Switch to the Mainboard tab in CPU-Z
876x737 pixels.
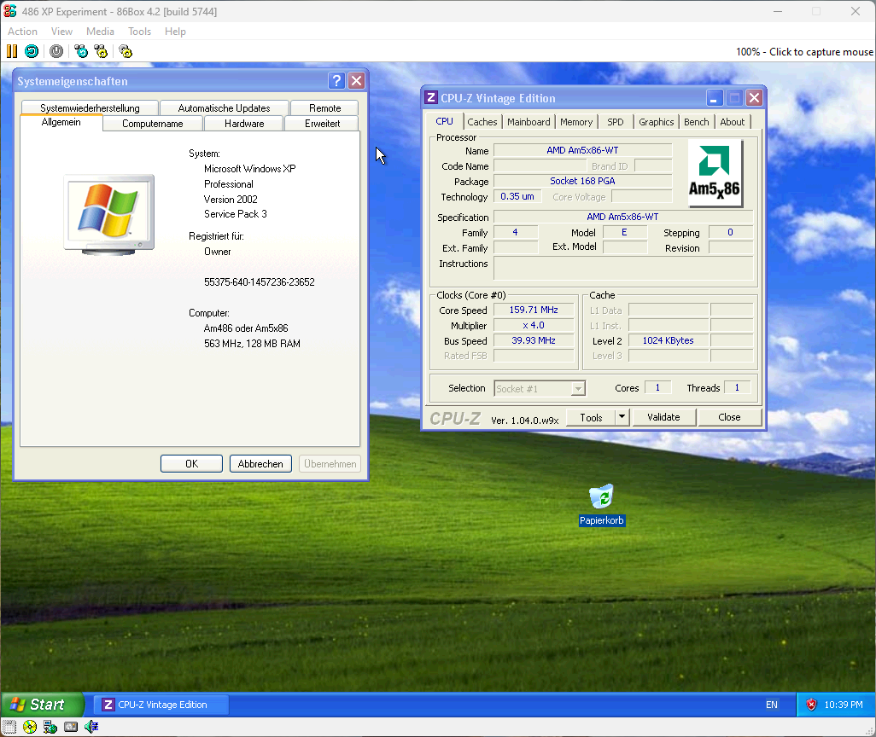tap(529, 122)
